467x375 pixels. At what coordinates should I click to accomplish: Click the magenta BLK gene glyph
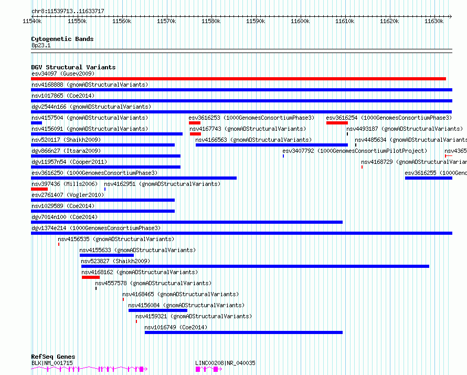[89, 369]
